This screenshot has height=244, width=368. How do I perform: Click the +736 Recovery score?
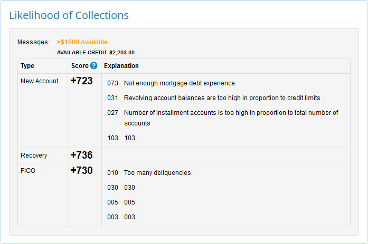(x=81, y=155)
